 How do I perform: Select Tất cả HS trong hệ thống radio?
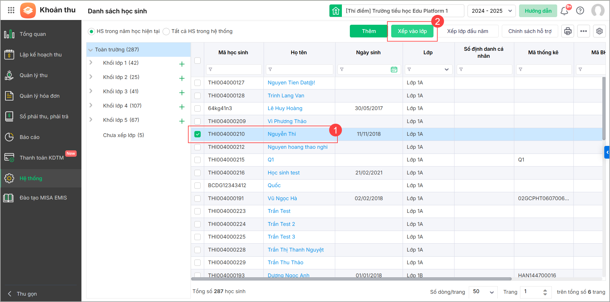166,31
